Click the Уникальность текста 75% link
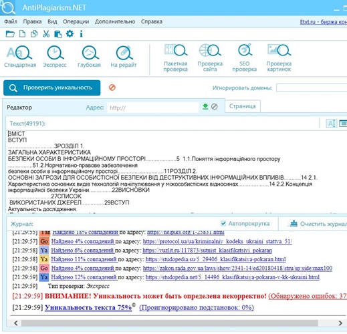Screen dimensions: 347x334 click(x=88, y=307)
